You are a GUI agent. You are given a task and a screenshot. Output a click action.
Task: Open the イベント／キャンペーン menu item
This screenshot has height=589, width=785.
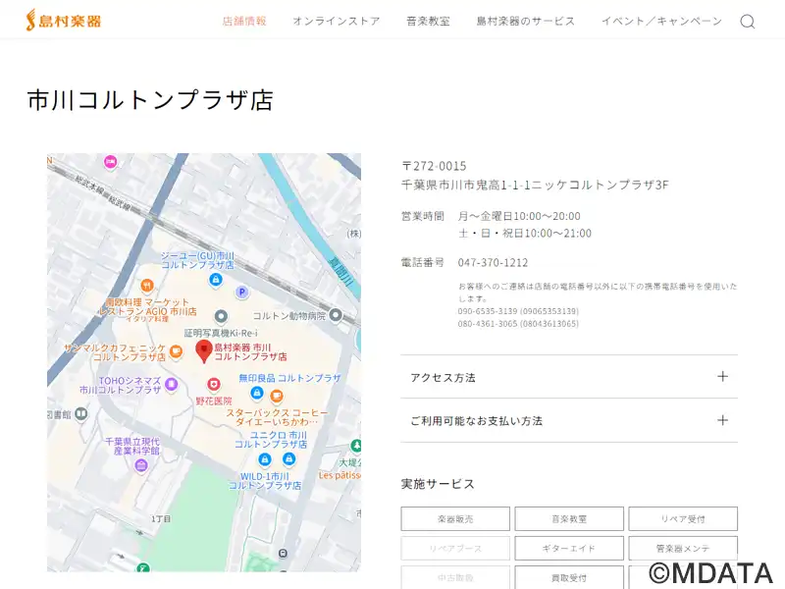[x=661, y=21]
